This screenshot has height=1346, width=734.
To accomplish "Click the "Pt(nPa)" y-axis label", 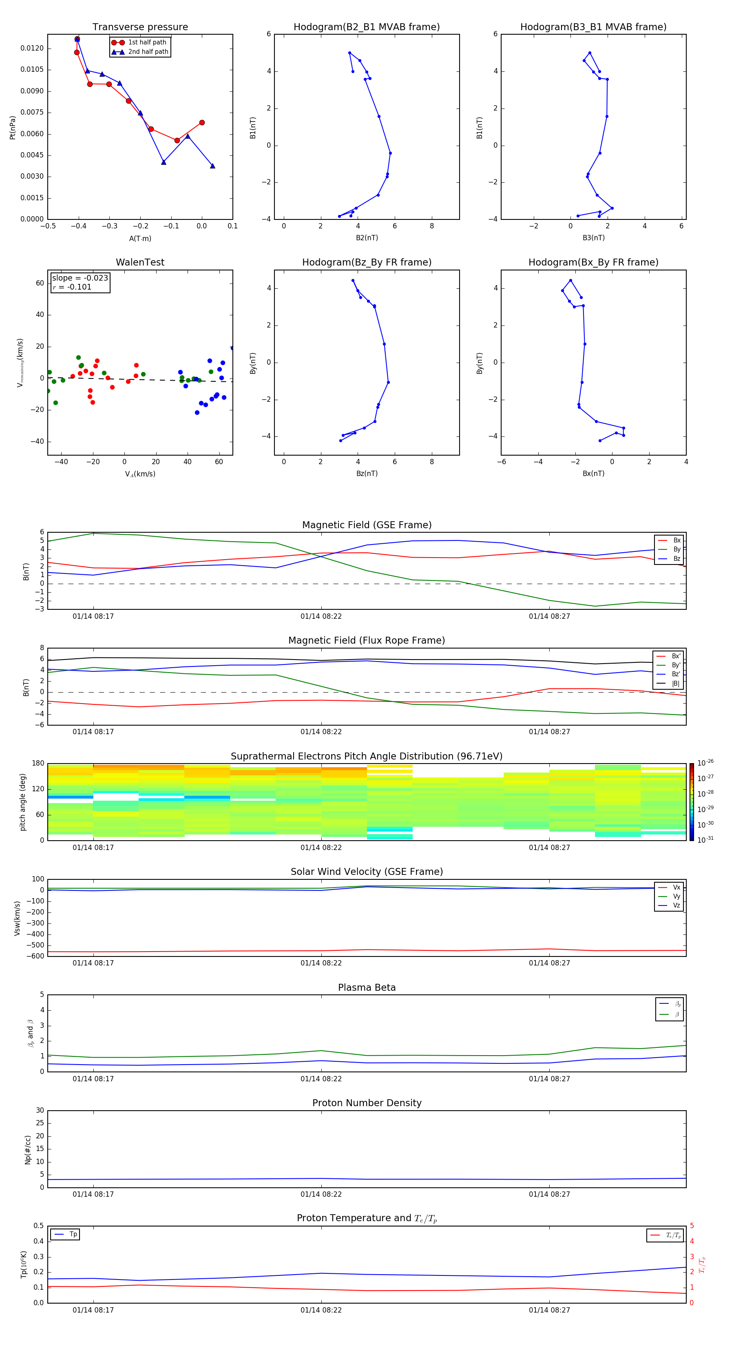I will [x=13, y=127].
